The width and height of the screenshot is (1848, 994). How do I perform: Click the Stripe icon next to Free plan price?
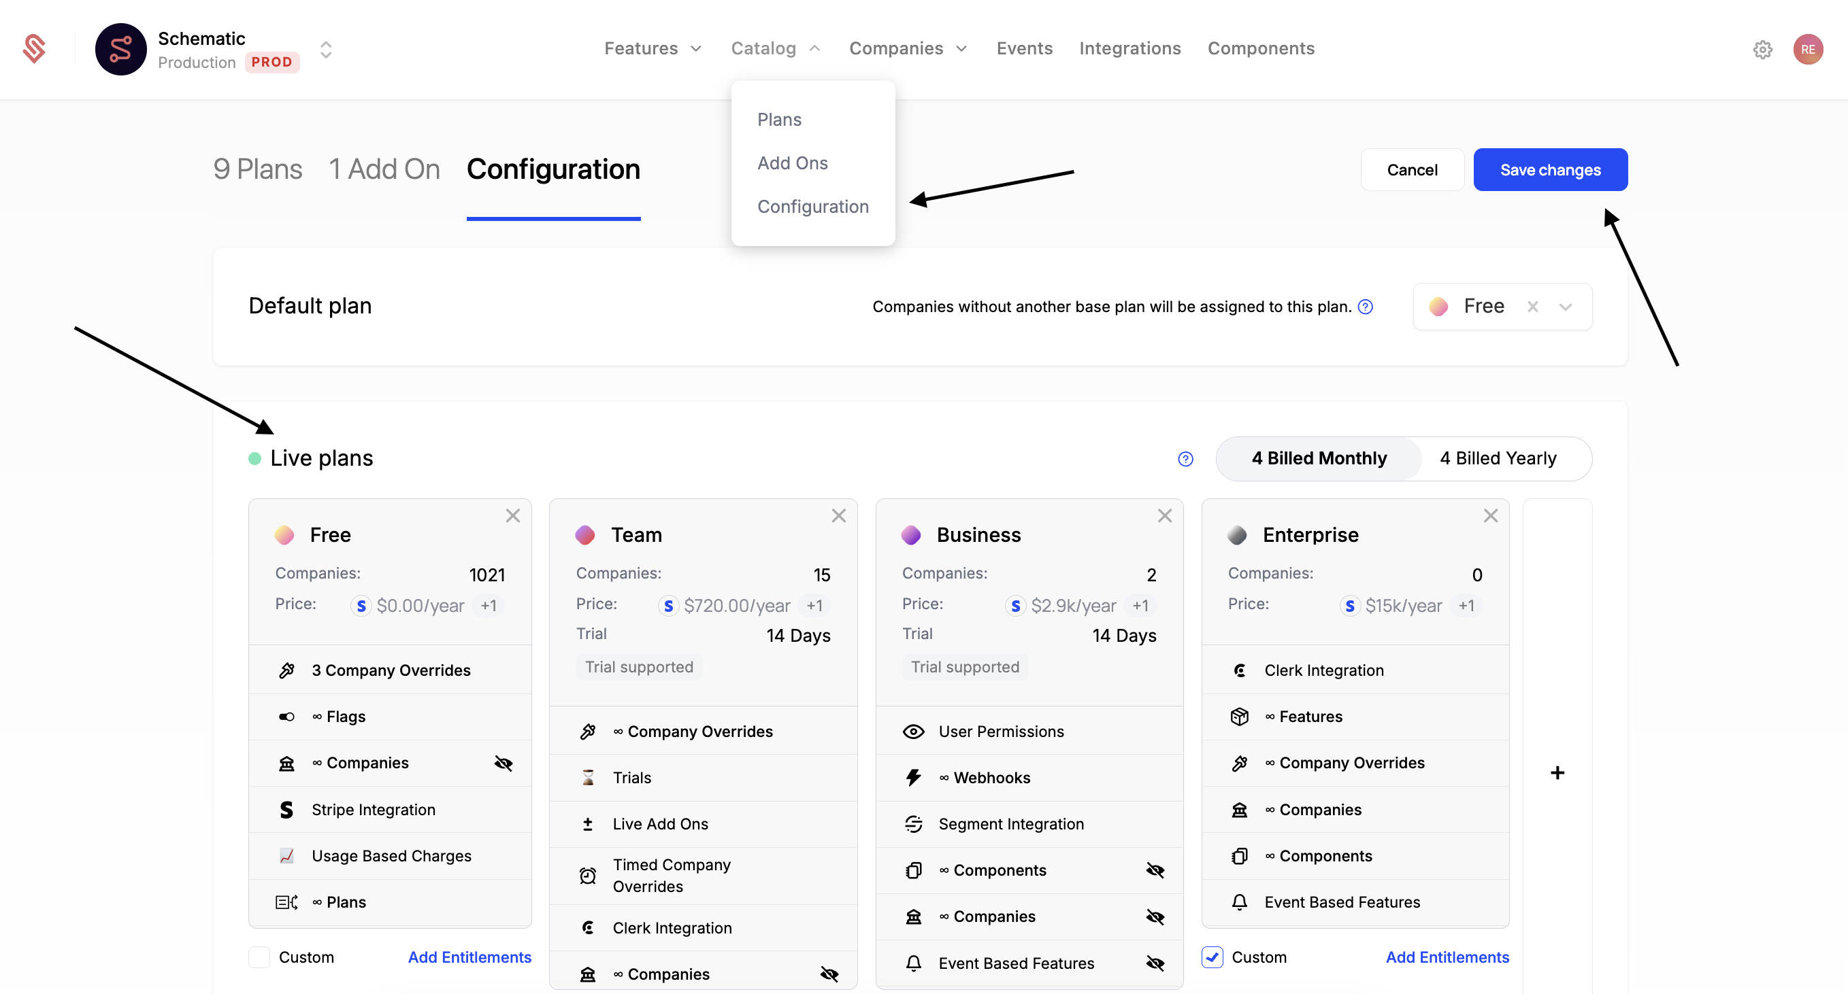360,606
